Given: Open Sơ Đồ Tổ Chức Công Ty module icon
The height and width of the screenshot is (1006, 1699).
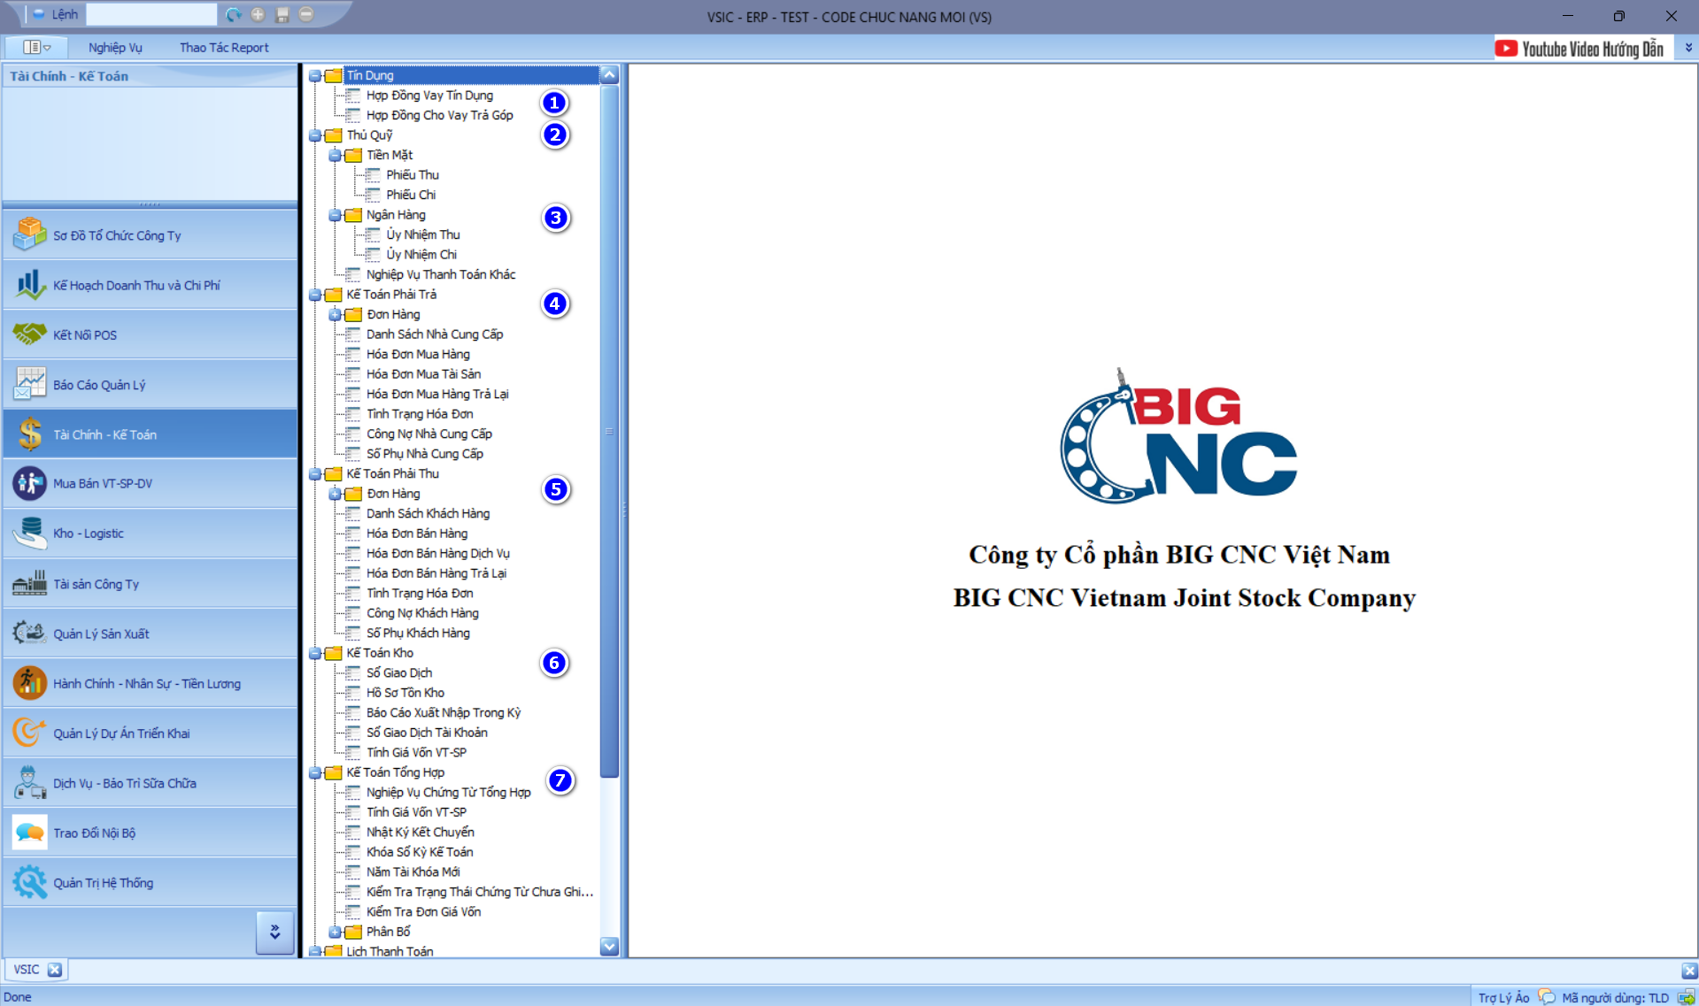Looking at the screenshot, I should pyautogui.click(x=29, y=234).
